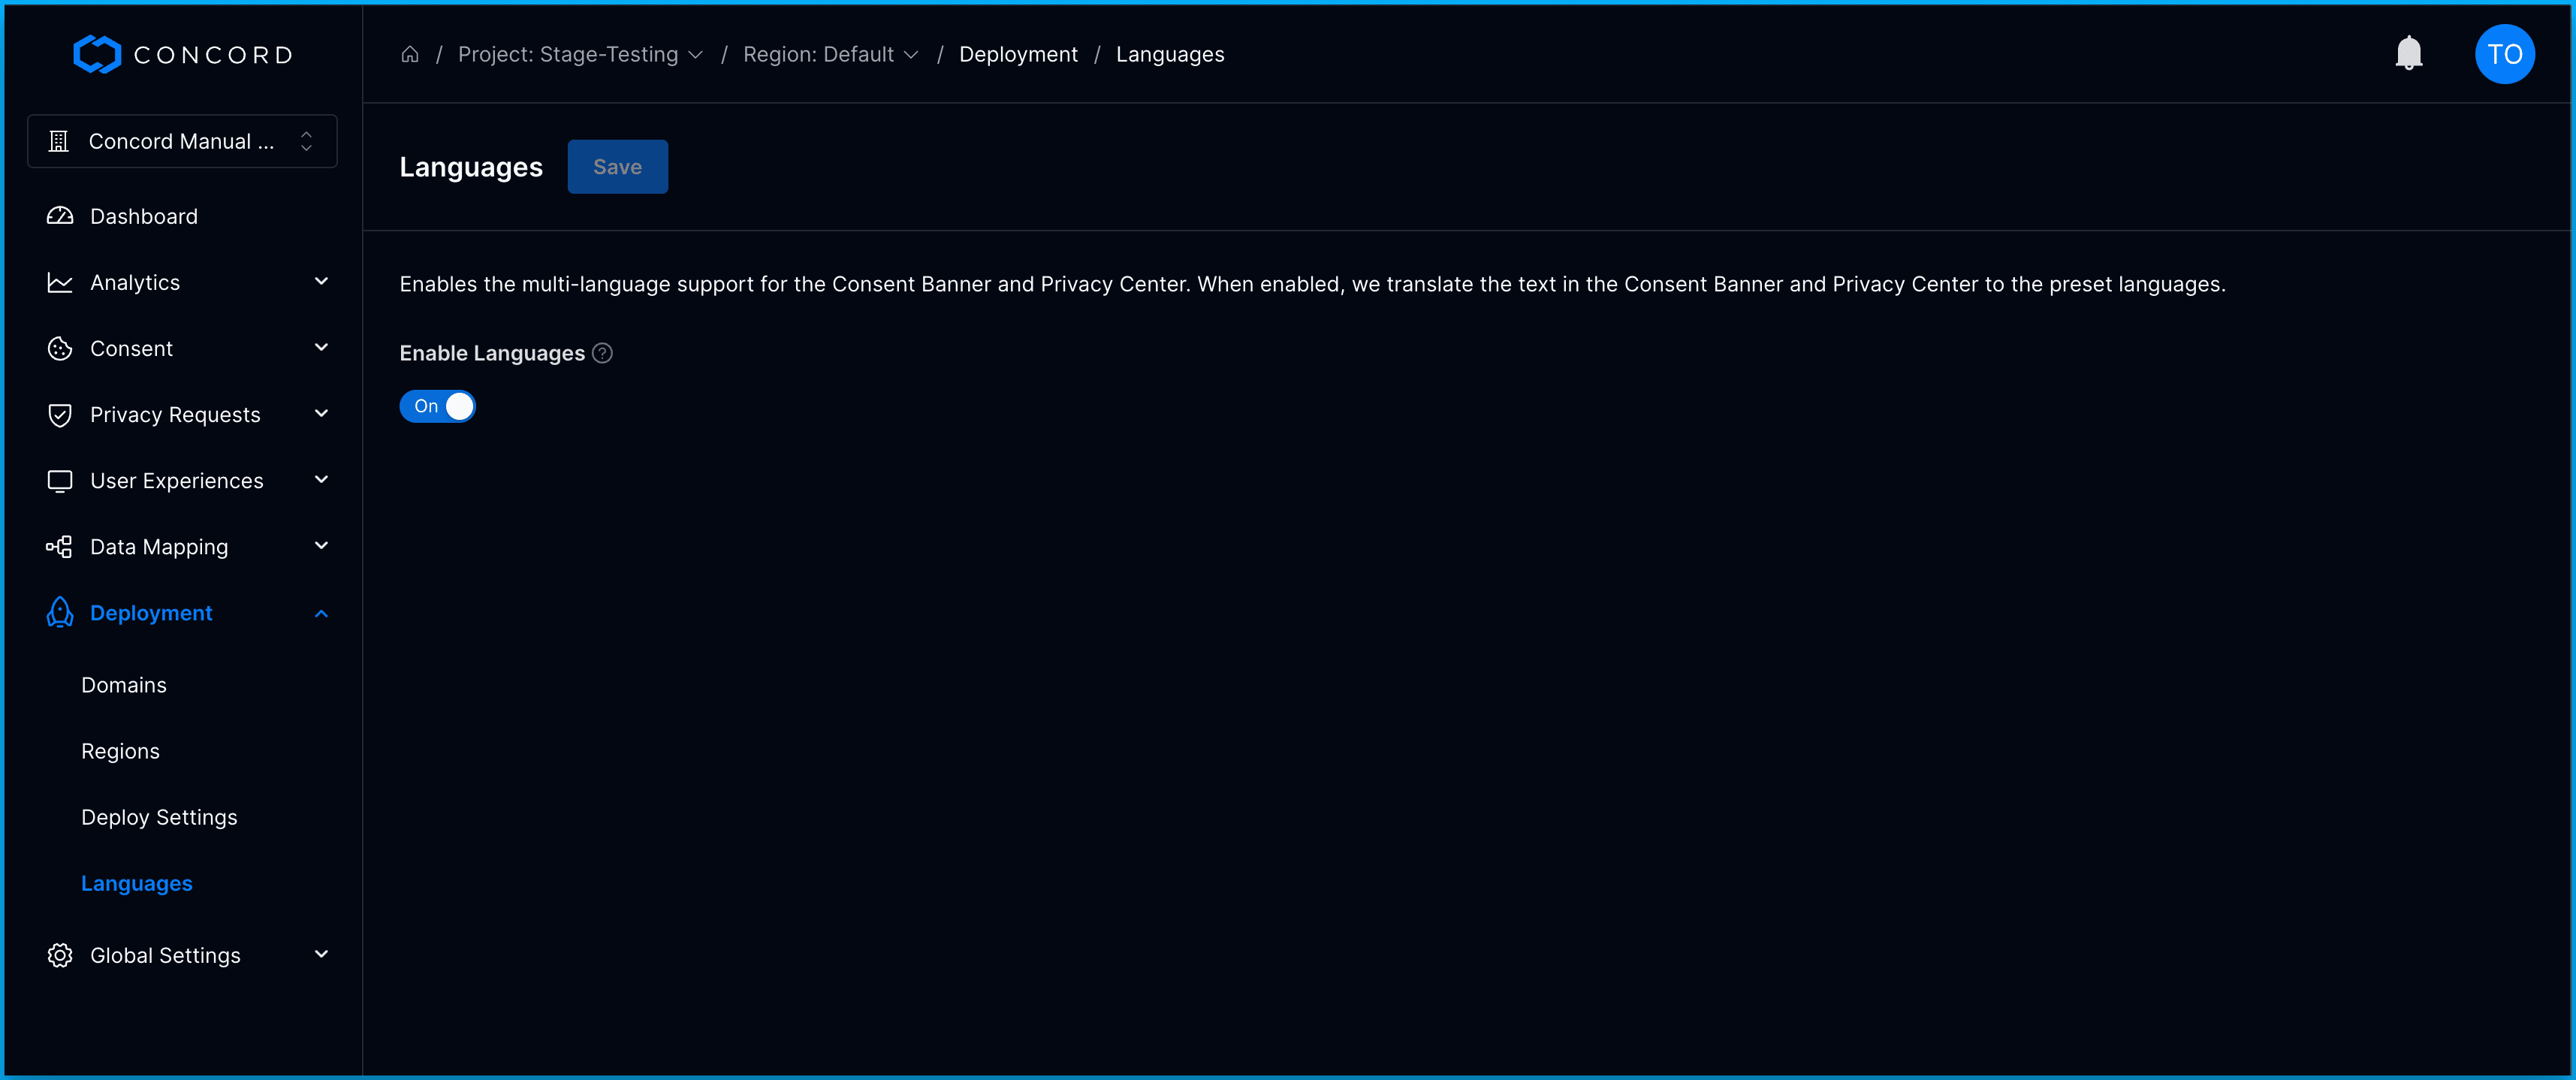Screen dimensions: 2576x1080
Task: Select Deploy Settings in the sidebar
Action: click(159, 817)
